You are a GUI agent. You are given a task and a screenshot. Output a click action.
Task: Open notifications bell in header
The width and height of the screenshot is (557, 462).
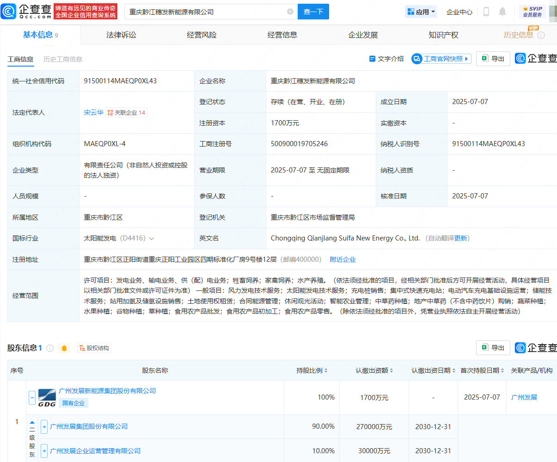tap(502, 12)
